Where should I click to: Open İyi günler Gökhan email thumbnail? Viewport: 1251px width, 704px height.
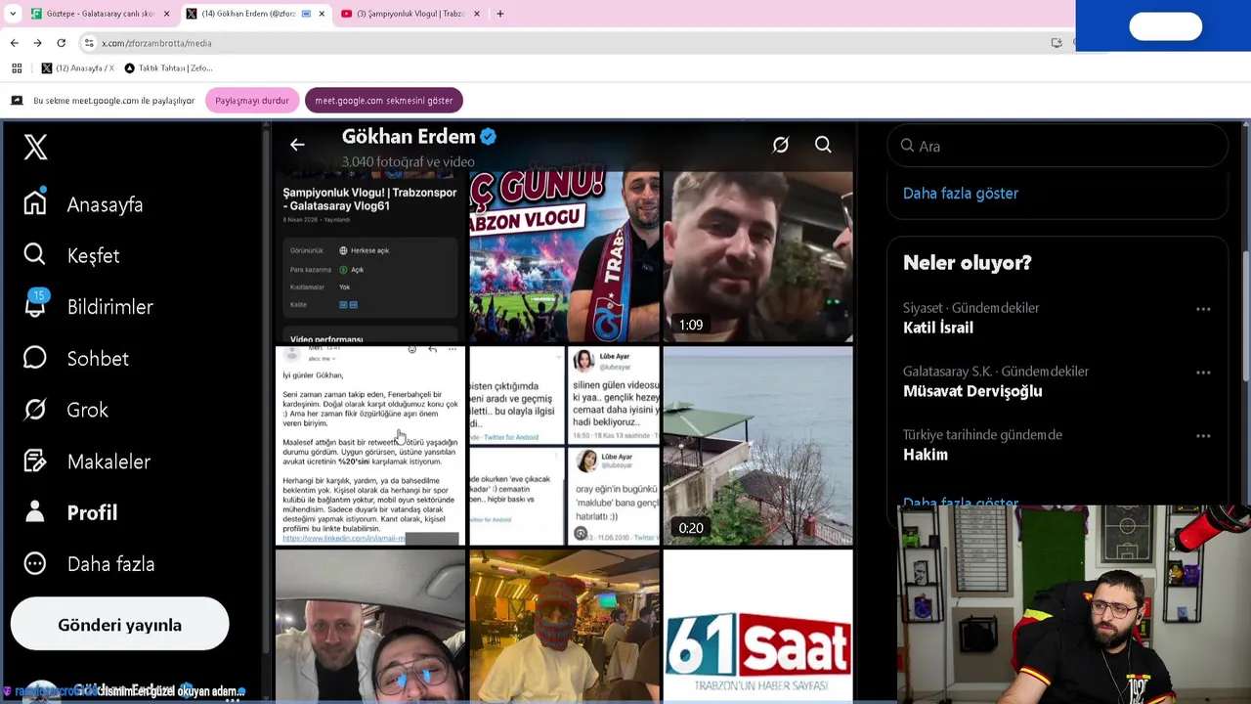(370, 446)
